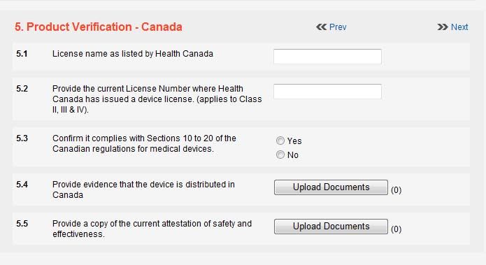Click the (0) document count for 5.4
The width and height of the screenshot is (486, 265).
[x=396, y=189]
